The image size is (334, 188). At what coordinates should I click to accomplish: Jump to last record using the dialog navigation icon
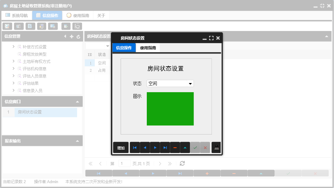tap(165, 148)
